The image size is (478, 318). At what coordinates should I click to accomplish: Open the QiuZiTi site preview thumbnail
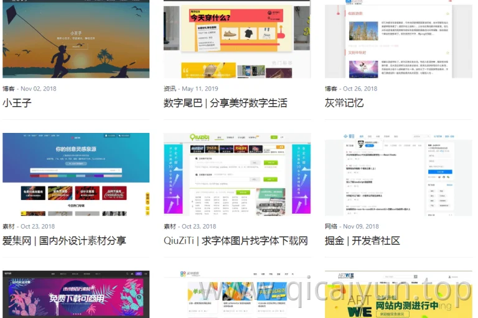pos(237,175)
